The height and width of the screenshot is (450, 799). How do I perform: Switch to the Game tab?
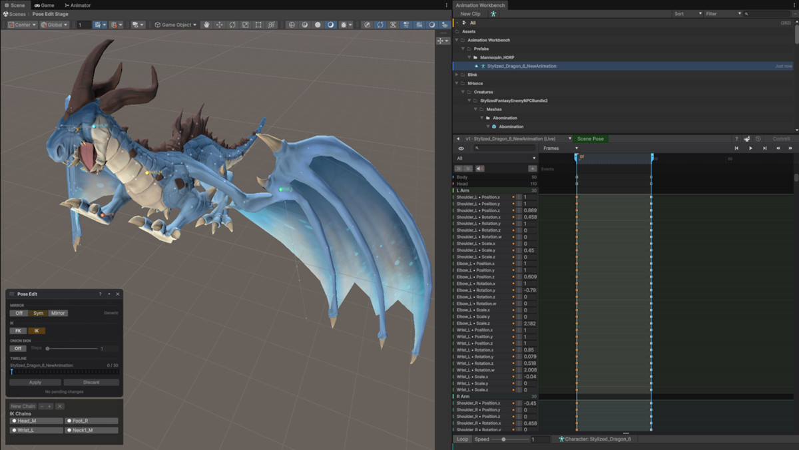coord(44,5)
